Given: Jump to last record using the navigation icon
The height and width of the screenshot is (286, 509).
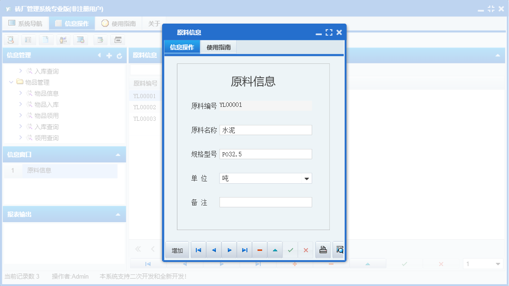Looking at the screenshot, I should pos(245,249).
